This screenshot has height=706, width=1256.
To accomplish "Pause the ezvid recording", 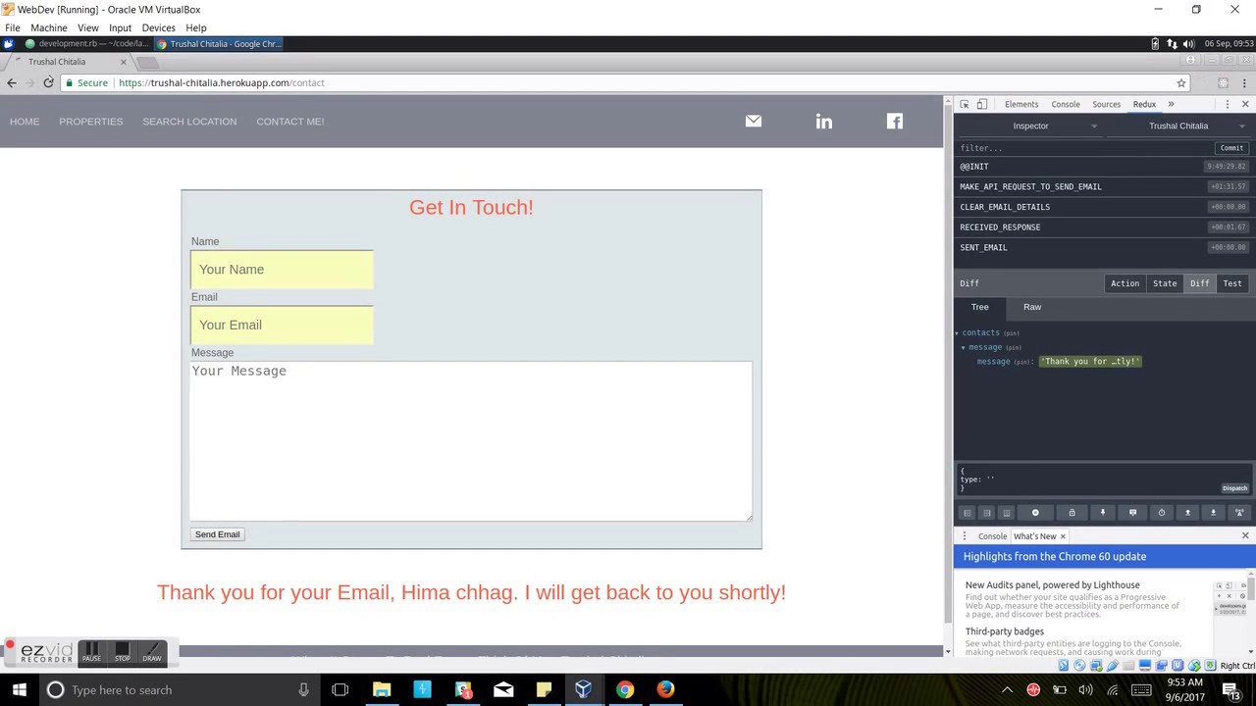I will pos(91,652).
